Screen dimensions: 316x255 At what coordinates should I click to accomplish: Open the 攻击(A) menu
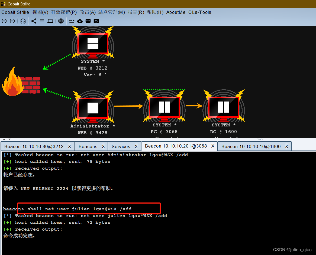coord(88,12)
